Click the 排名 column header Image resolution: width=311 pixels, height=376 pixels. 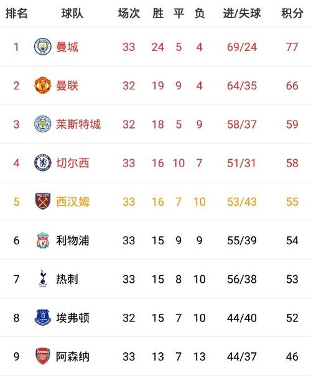(x=17, y=13)
